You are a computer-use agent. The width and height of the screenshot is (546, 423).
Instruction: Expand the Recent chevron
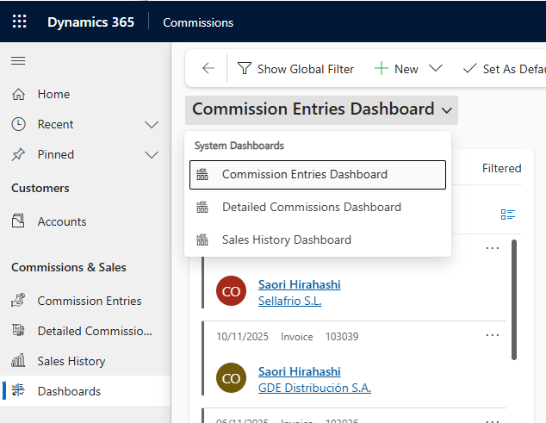(152, 124)
